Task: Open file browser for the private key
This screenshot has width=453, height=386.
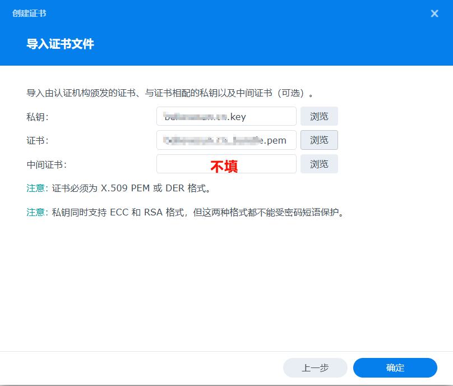Action: coord(319,116)
